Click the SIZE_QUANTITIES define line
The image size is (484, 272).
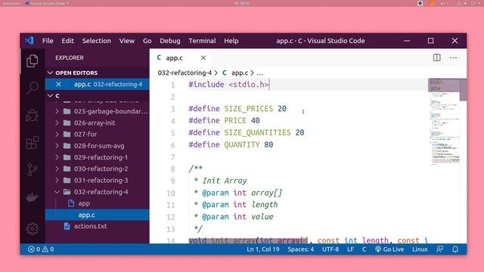247,133
